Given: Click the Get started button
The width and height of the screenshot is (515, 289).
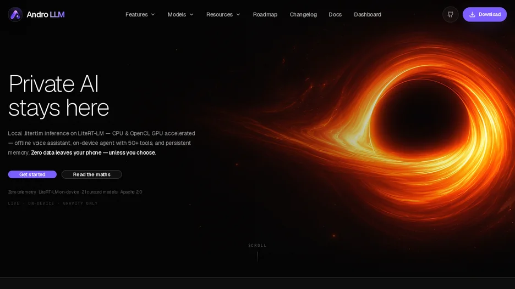Looking at the screenshot, I should (x=32, y=174).
